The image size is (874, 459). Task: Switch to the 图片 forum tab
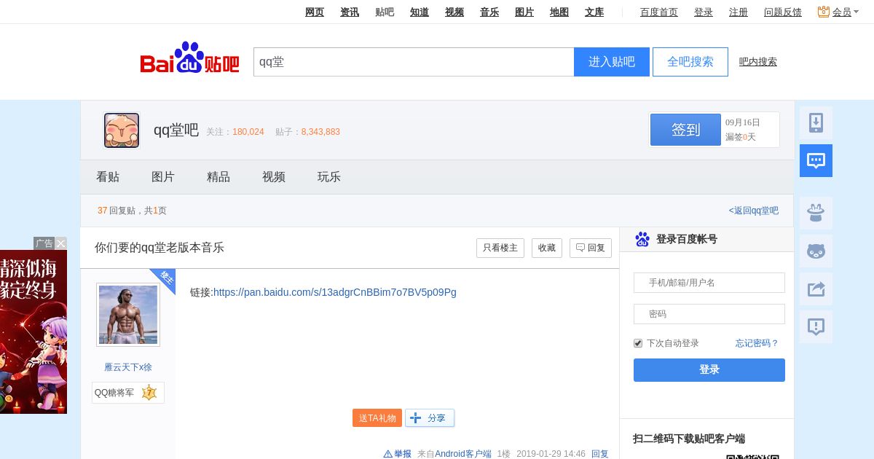(163, 177)
